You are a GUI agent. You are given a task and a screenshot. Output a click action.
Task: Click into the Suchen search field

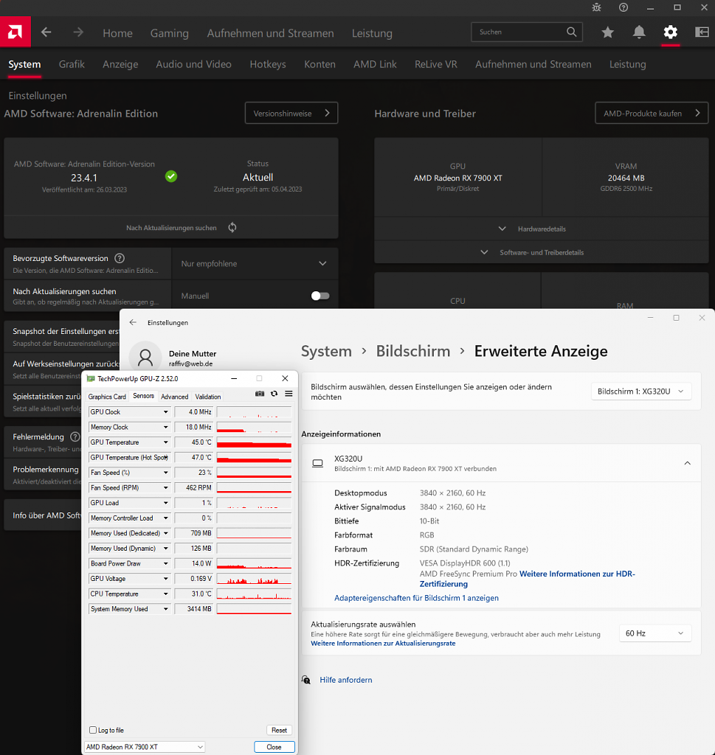(522, 32)
